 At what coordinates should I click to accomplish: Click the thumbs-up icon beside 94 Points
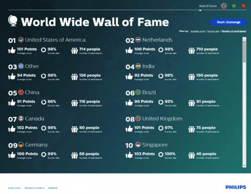pyautogui.click(x=12, y=76)
